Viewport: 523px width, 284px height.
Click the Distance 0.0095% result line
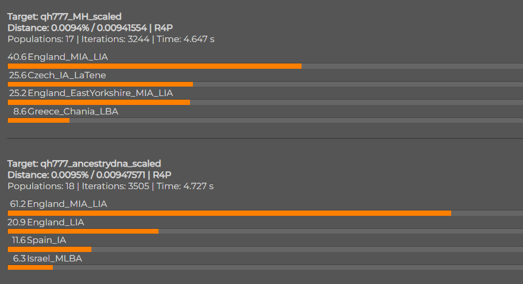pyautogui.click(x=89, y=175)
